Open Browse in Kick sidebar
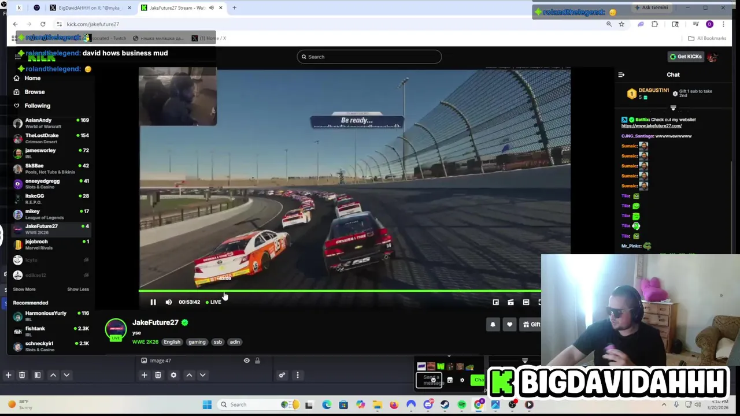This screenshot has height=416, width=740. (34, 92)
